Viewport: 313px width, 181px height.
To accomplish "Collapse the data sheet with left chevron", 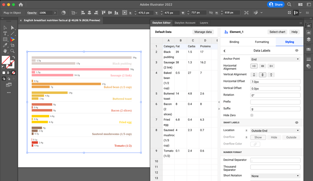I will [x=219, y=102].
